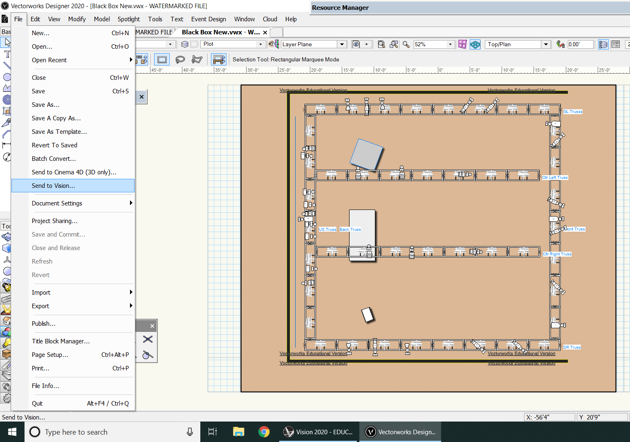Click the Zoom magnifier icon next to 52%
This screenshot has width=630, height=442.
[x=406, y=44]
